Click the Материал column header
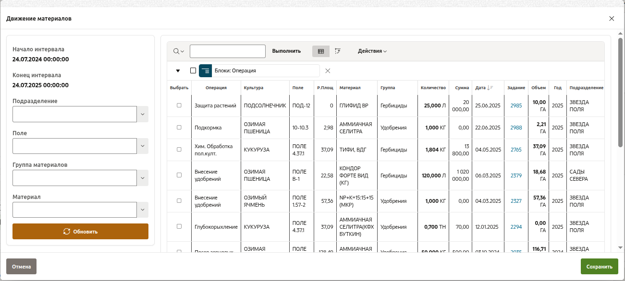 pyautogui.click(x=350, y=88)
